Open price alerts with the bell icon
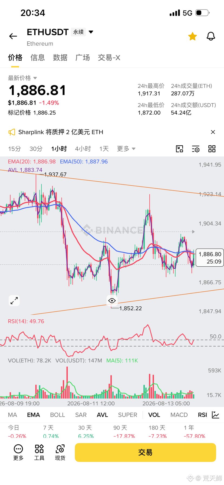 (211, 36)
